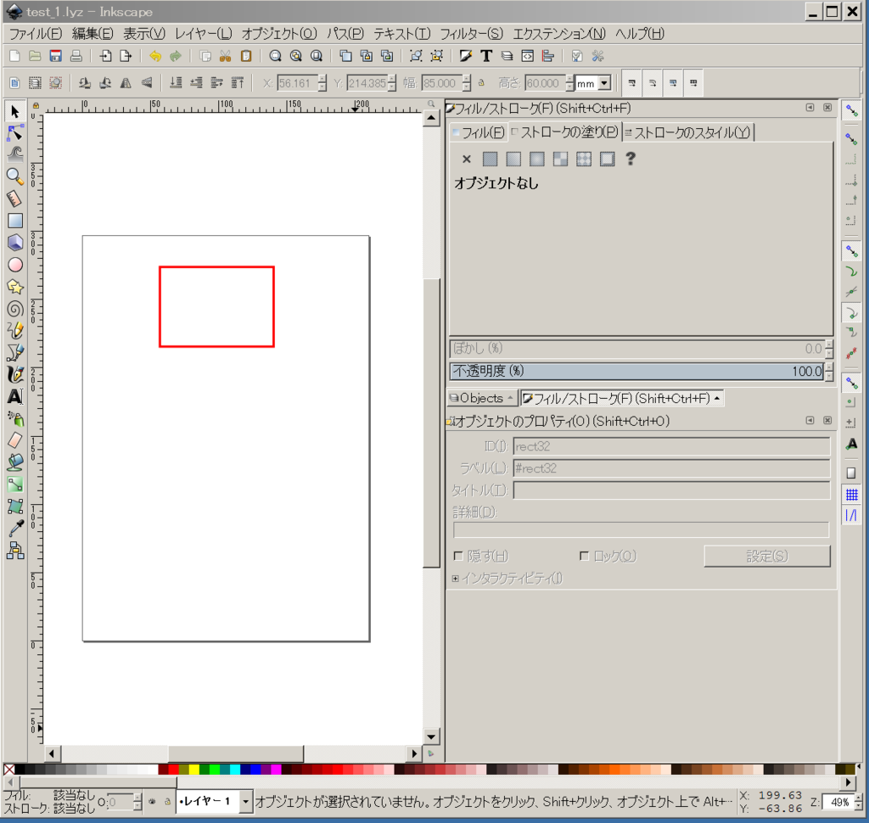Click the タイトル(T) title input field
Viewport: 869px width, 823px height.
coord(671,490)
